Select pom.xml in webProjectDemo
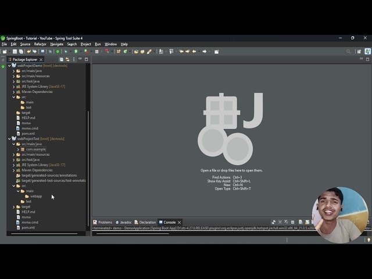The width and height of the screenshot is (372, 279). 26,134
